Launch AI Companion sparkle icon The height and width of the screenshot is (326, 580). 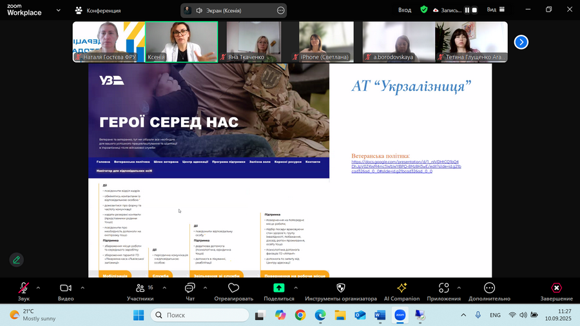(x=401, y=288)
